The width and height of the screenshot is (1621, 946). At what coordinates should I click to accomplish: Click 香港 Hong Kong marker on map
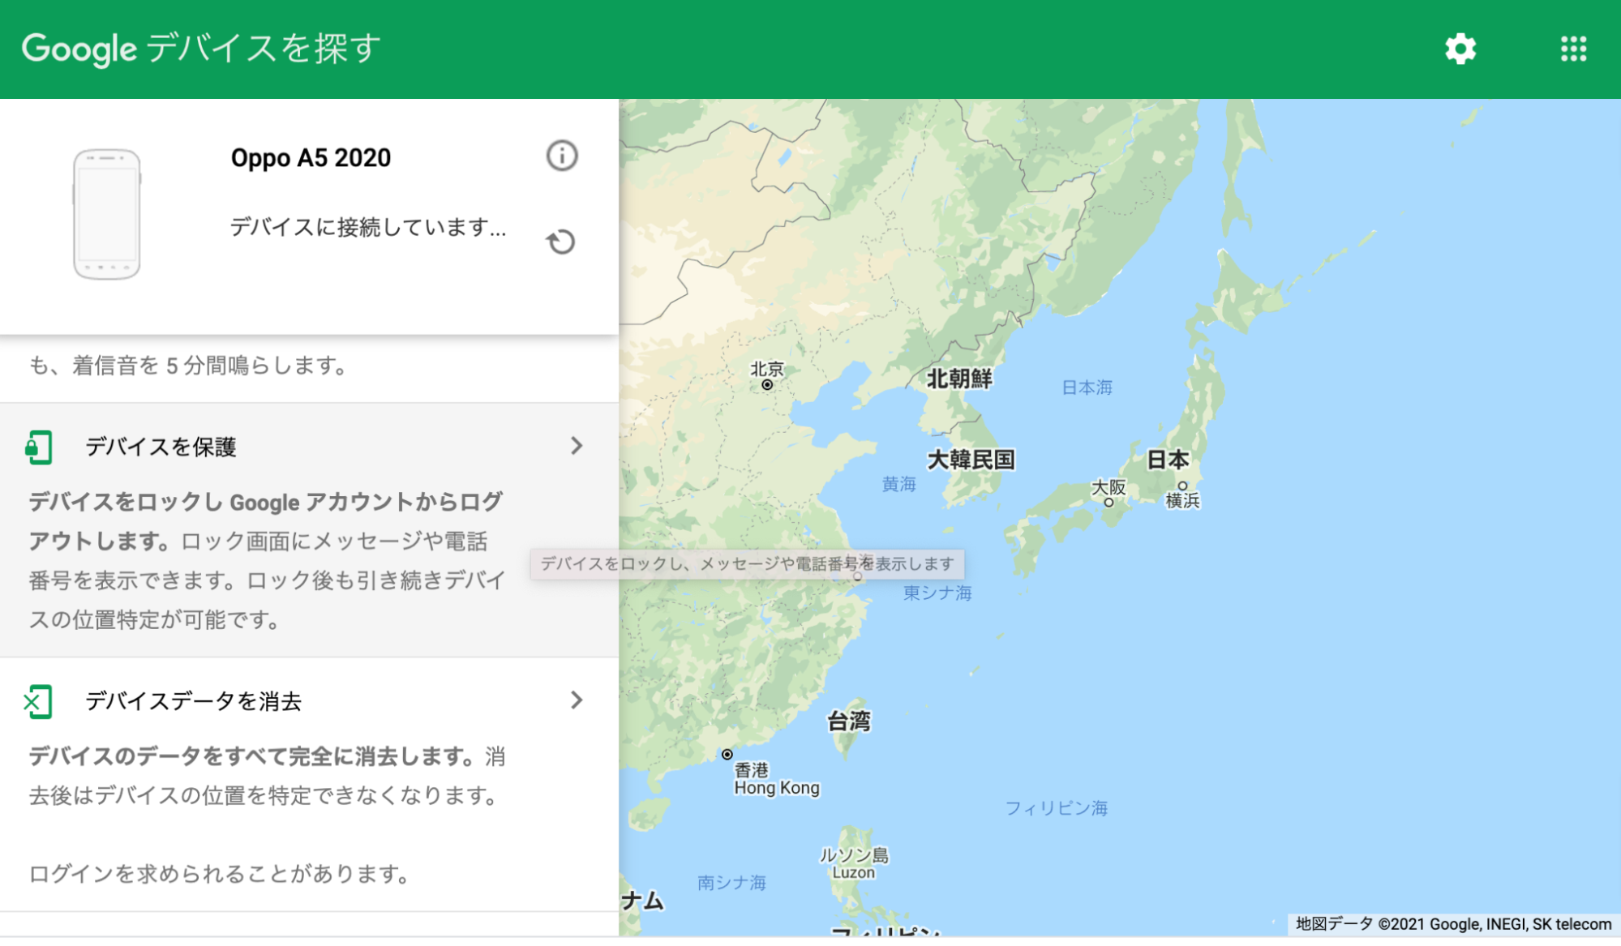click(727, 755)
